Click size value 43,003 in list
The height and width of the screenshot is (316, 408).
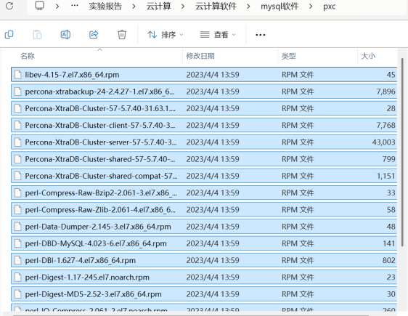383,142
